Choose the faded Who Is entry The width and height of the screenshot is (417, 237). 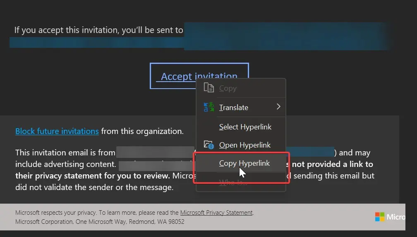241,182
